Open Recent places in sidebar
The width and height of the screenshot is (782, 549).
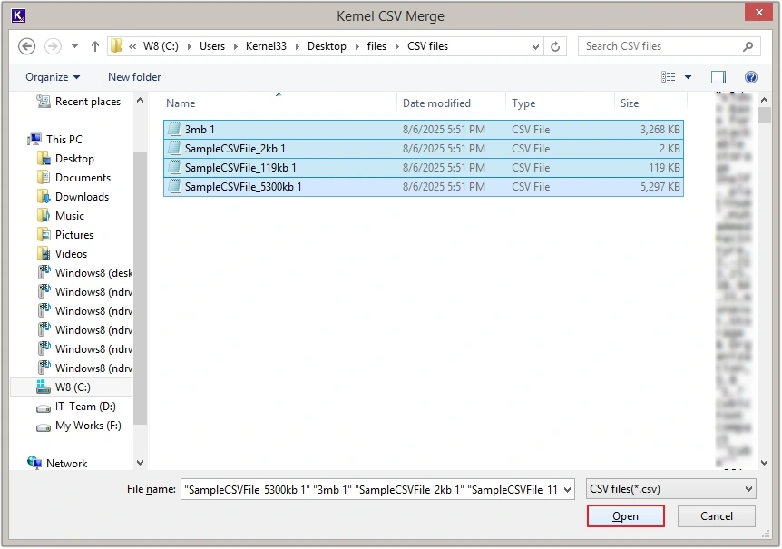click(x=79, y=102)
